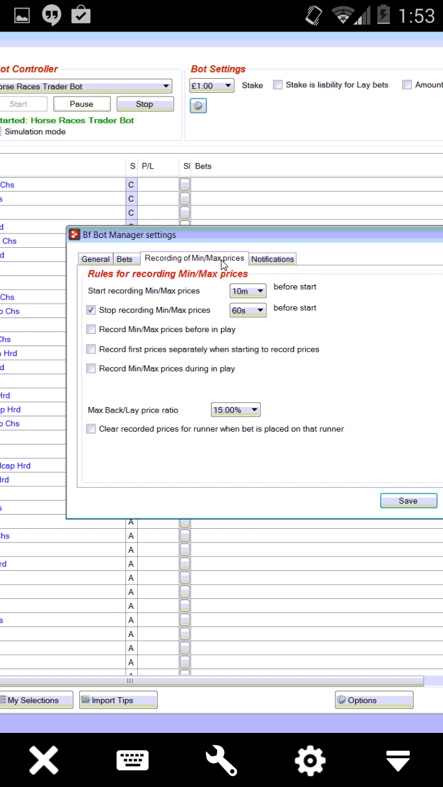Enable Record Min/Max prices before in play

click(x=91, y=330)
